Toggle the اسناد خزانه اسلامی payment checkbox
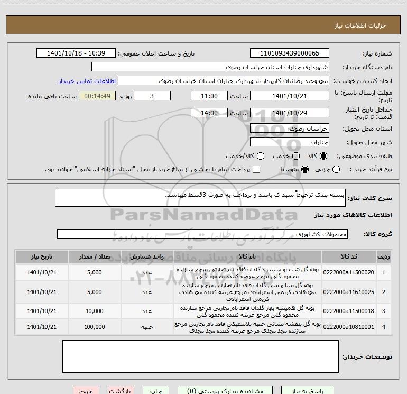This screenshot has width=407, height=394. (256, 169)
